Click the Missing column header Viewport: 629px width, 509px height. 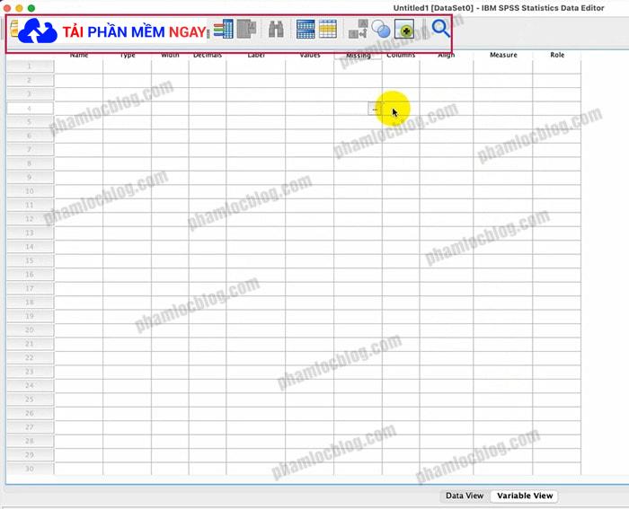pos(358,56)
